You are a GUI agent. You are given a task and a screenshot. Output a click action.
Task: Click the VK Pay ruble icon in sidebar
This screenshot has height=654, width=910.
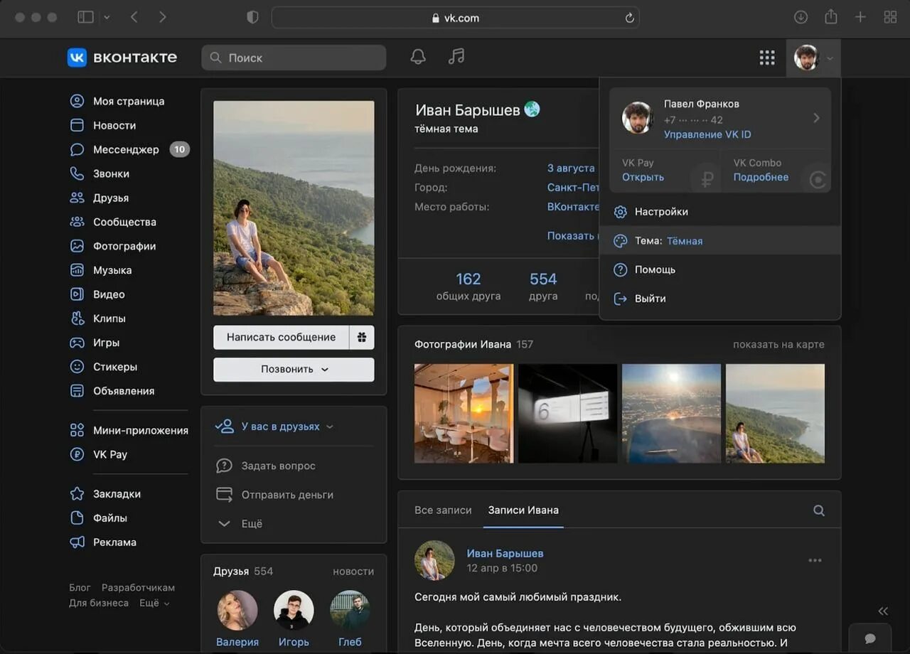coord(77,454)
